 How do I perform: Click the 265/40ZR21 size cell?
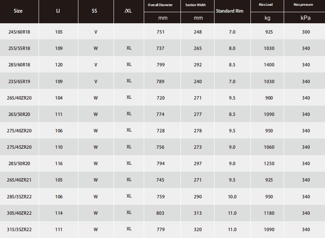pos(19,180)
